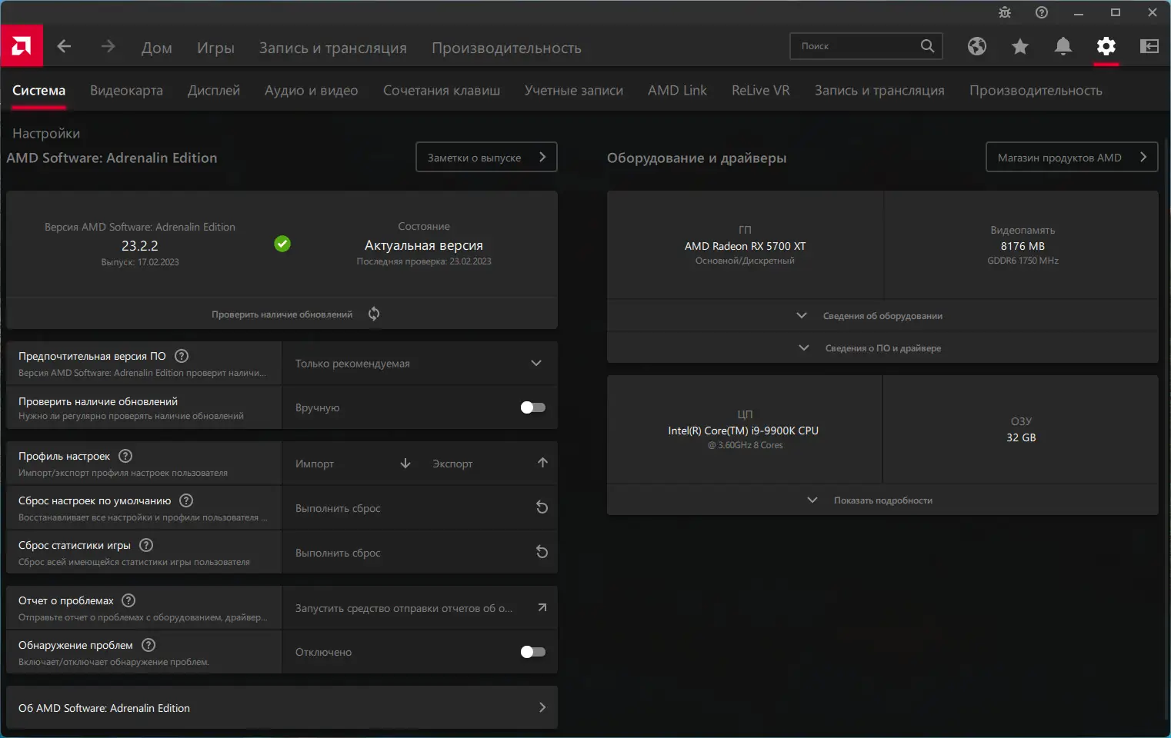Expand Сведения об оборудовании section
This screenshot has width=1171, height=738.
[882, 315]
